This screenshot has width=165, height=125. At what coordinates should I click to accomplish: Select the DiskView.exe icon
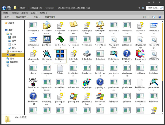coord(140,54)
